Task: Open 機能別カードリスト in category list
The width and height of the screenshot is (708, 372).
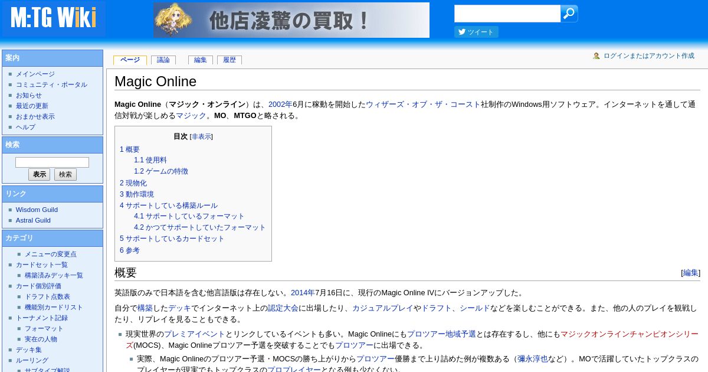Action: click(54, 307)
